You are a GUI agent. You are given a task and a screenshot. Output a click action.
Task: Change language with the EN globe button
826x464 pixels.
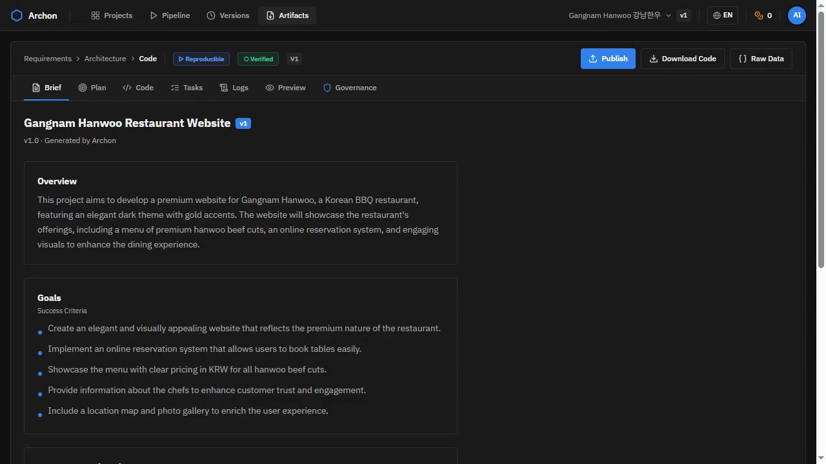pyautogui.click(x=723, y=15)
